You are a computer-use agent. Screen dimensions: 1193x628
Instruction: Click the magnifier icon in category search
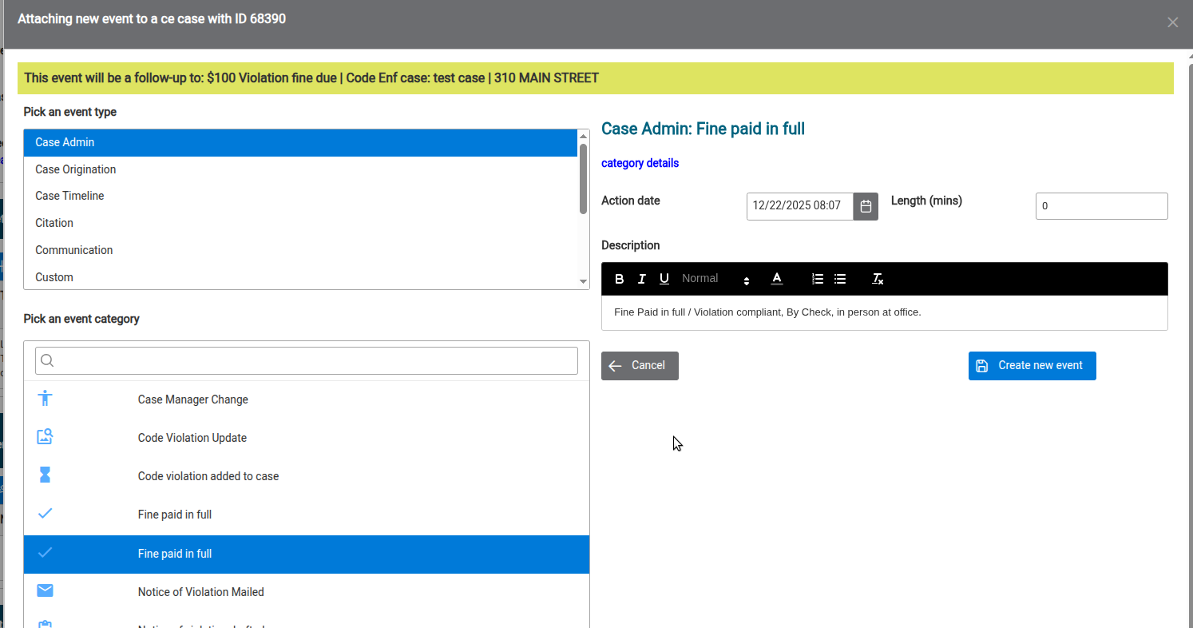[47, 361]
